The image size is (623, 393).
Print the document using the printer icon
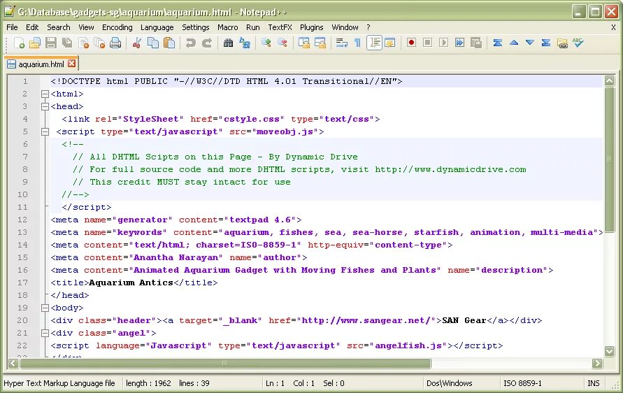pyautogui.click(x=115, y=43)
